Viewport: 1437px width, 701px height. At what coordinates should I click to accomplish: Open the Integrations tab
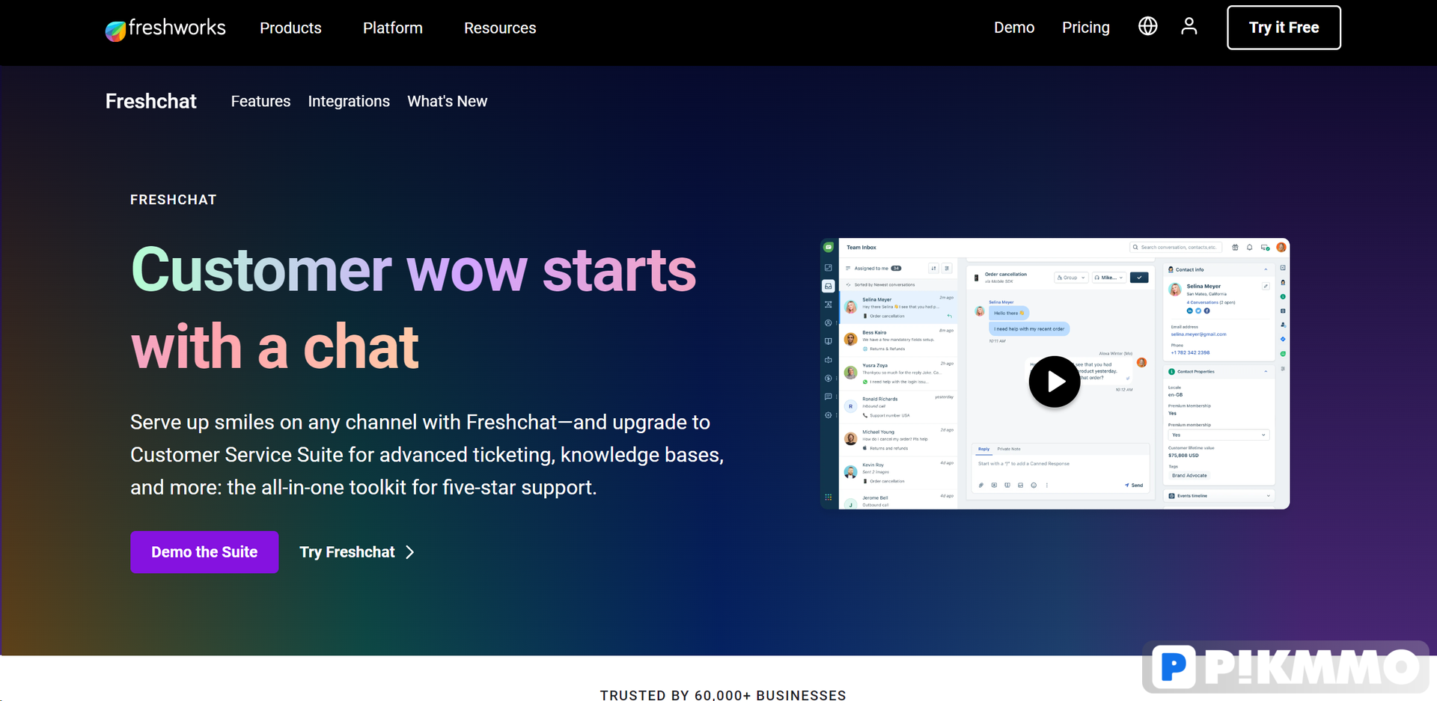(349, 101)
